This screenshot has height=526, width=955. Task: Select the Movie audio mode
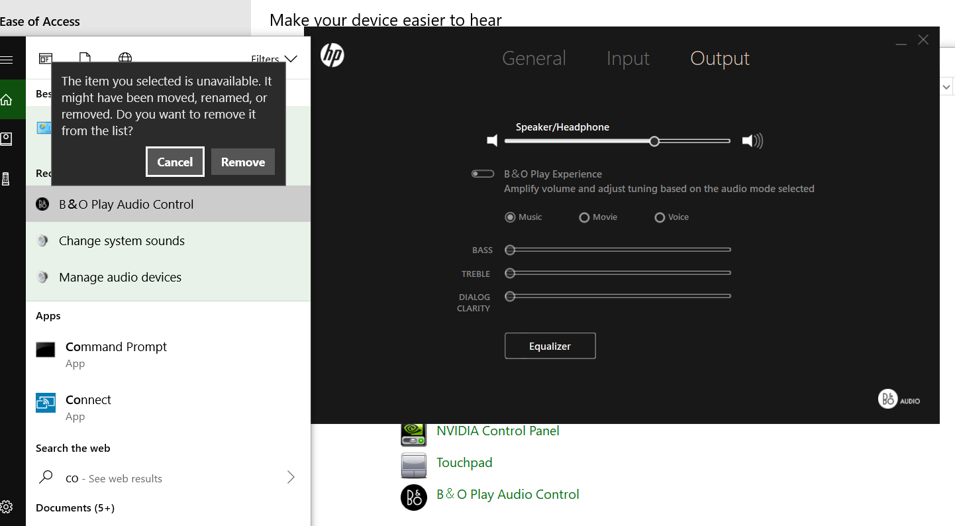pyautogui.click(x=584, y=217)
